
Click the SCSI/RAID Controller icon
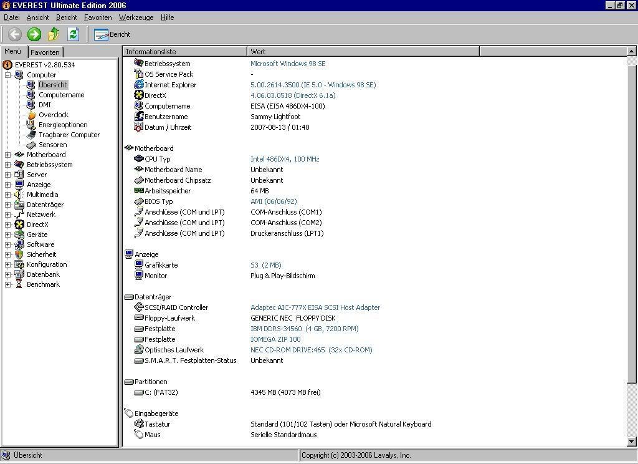pyautogui.click(x=139, y=307)
